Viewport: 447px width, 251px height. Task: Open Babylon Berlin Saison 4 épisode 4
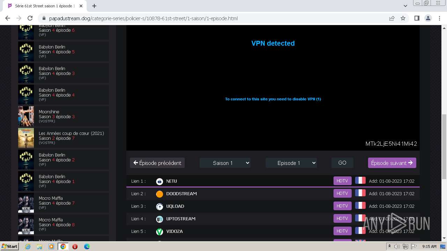point(64,94)
